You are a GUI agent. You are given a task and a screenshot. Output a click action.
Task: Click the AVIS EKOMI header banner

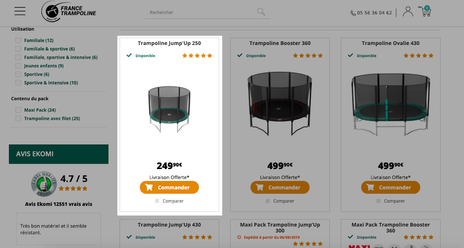(x=58, y=154)
